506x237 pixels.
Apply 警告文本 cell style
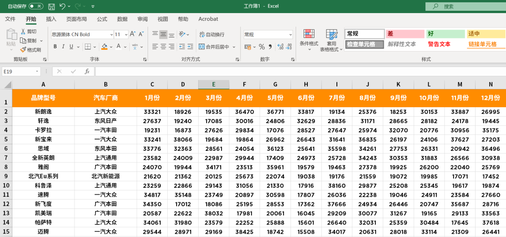439,44
